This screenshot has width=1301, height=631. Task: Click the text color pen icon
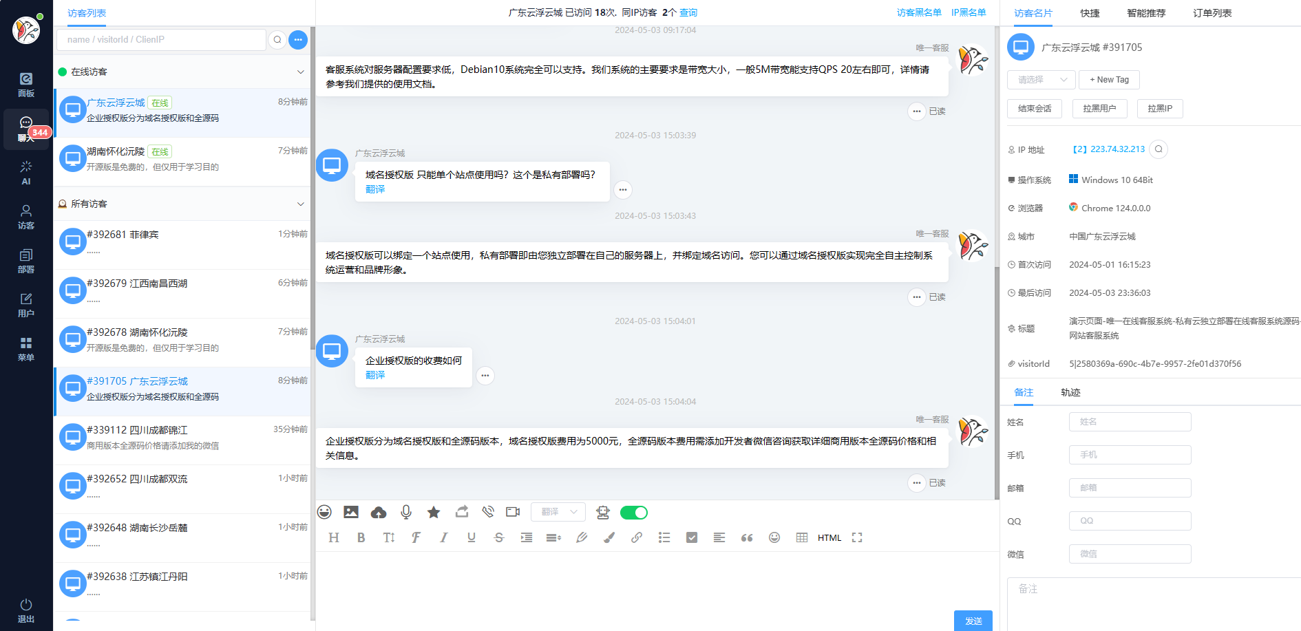tap(582, 537)
